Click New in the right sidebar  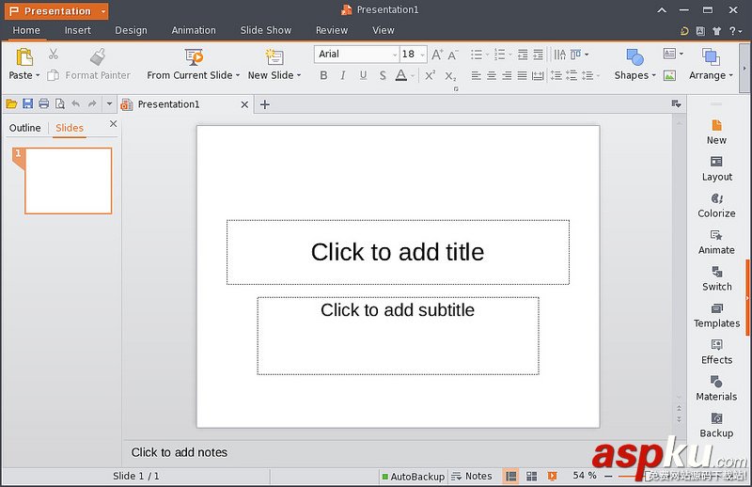click(x=716, y=133)
